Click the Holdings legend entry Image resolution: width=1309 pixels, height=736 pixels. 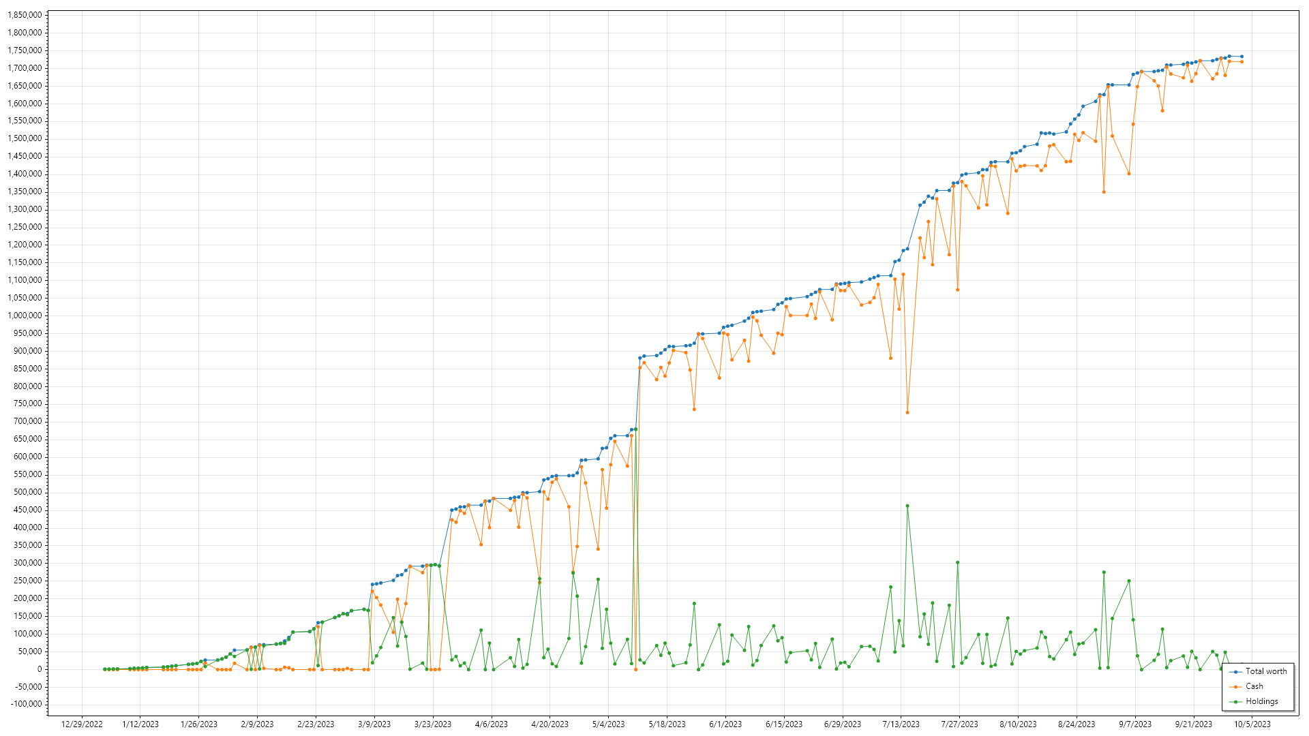click(x=1254, y=701)
